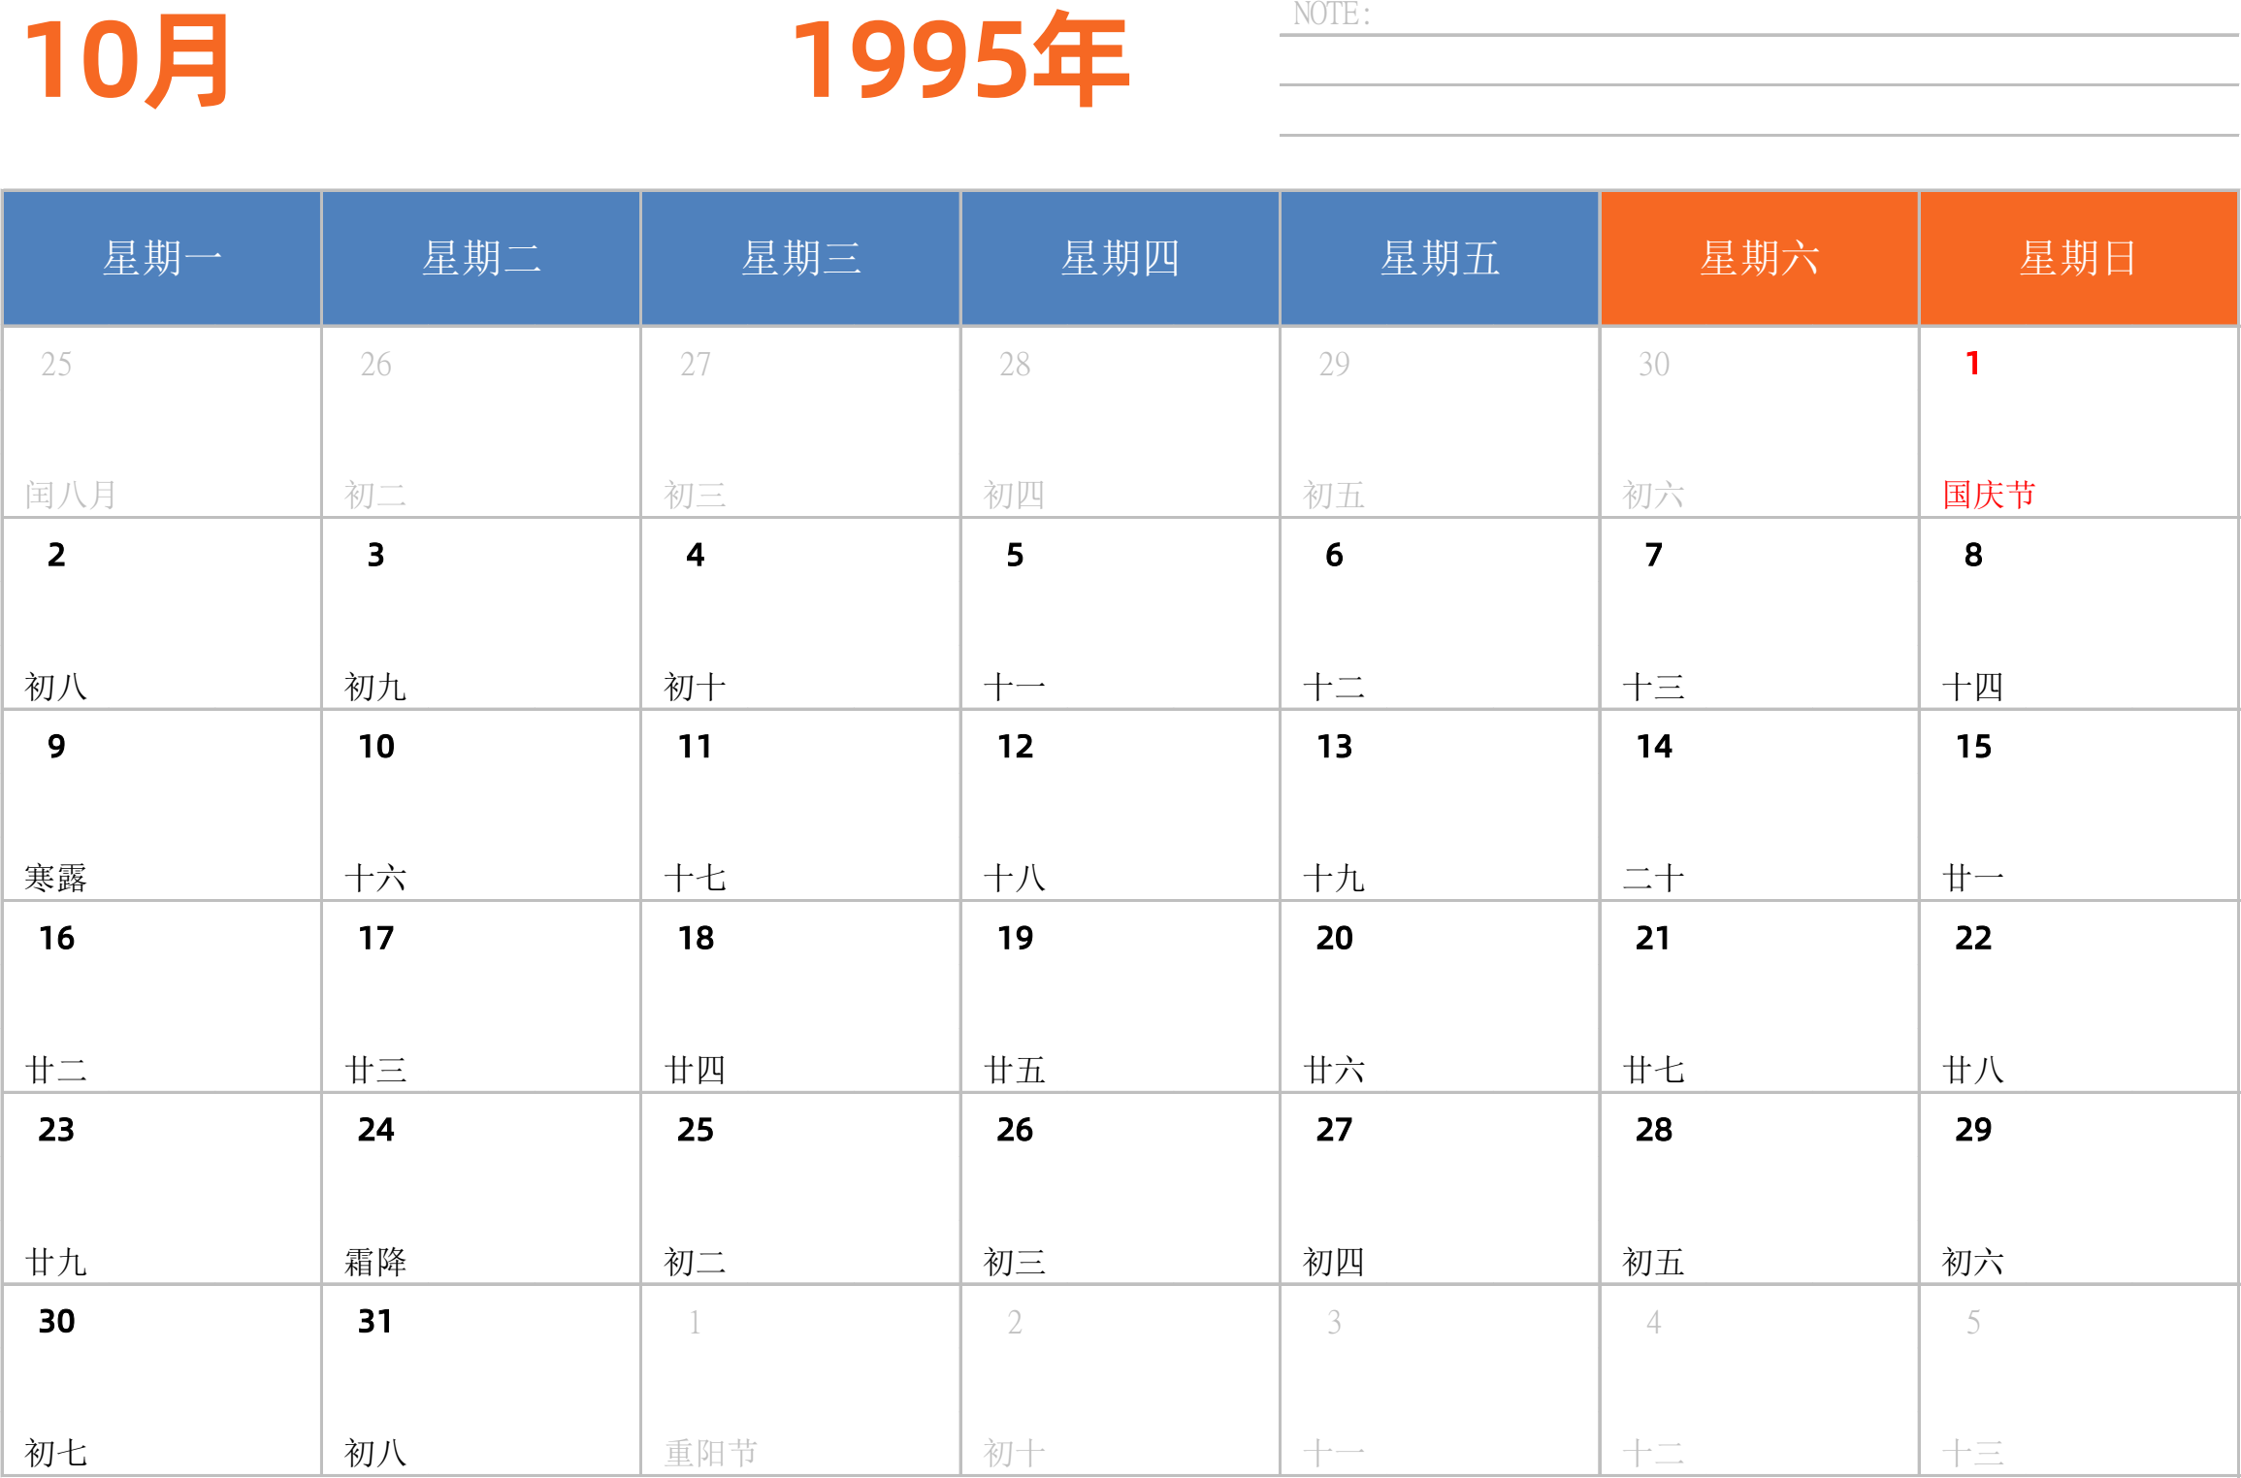Click the NOTE: label
The image size is (2241, 1478).
pos(1332,15)
